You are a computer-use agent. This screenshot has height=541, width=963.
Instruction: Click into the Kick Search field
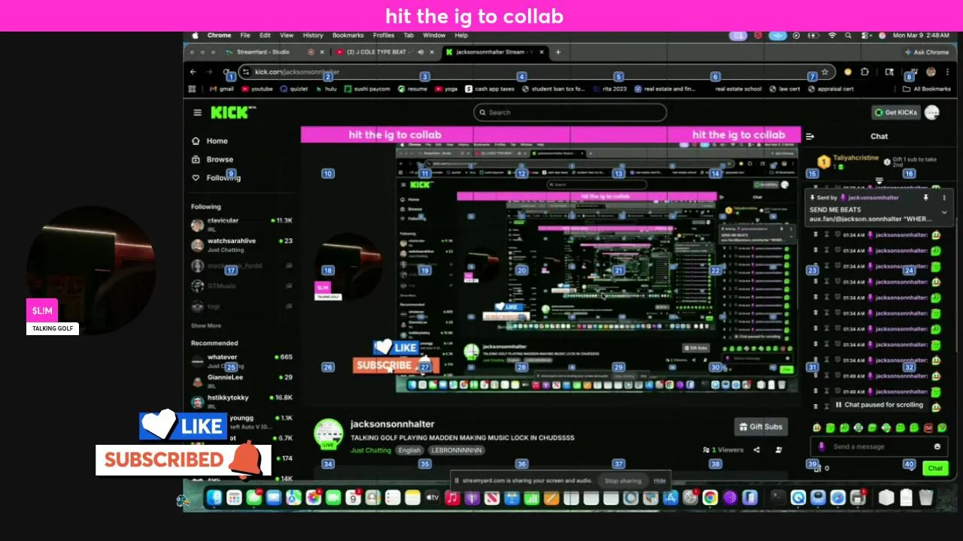coord(570,113)
